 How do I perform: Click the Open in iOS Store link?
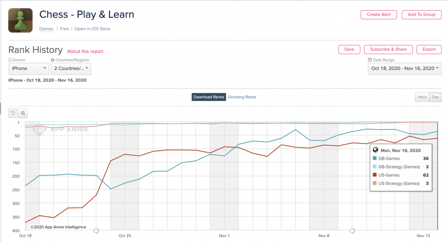point(92,29)
